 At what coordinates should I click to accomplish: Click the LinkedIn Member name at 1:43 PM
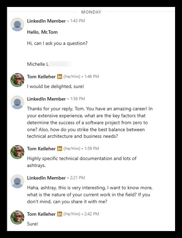[46, 21]
